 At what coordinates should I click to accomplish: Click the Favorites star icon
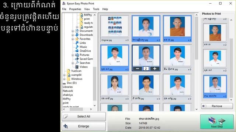[x=77, y=39]
